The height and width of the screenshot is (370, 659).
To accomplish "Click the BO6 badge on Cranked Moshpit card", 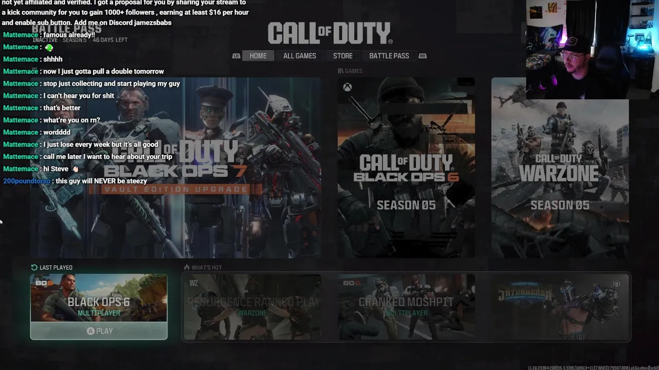I will click(x=351, y=283).
